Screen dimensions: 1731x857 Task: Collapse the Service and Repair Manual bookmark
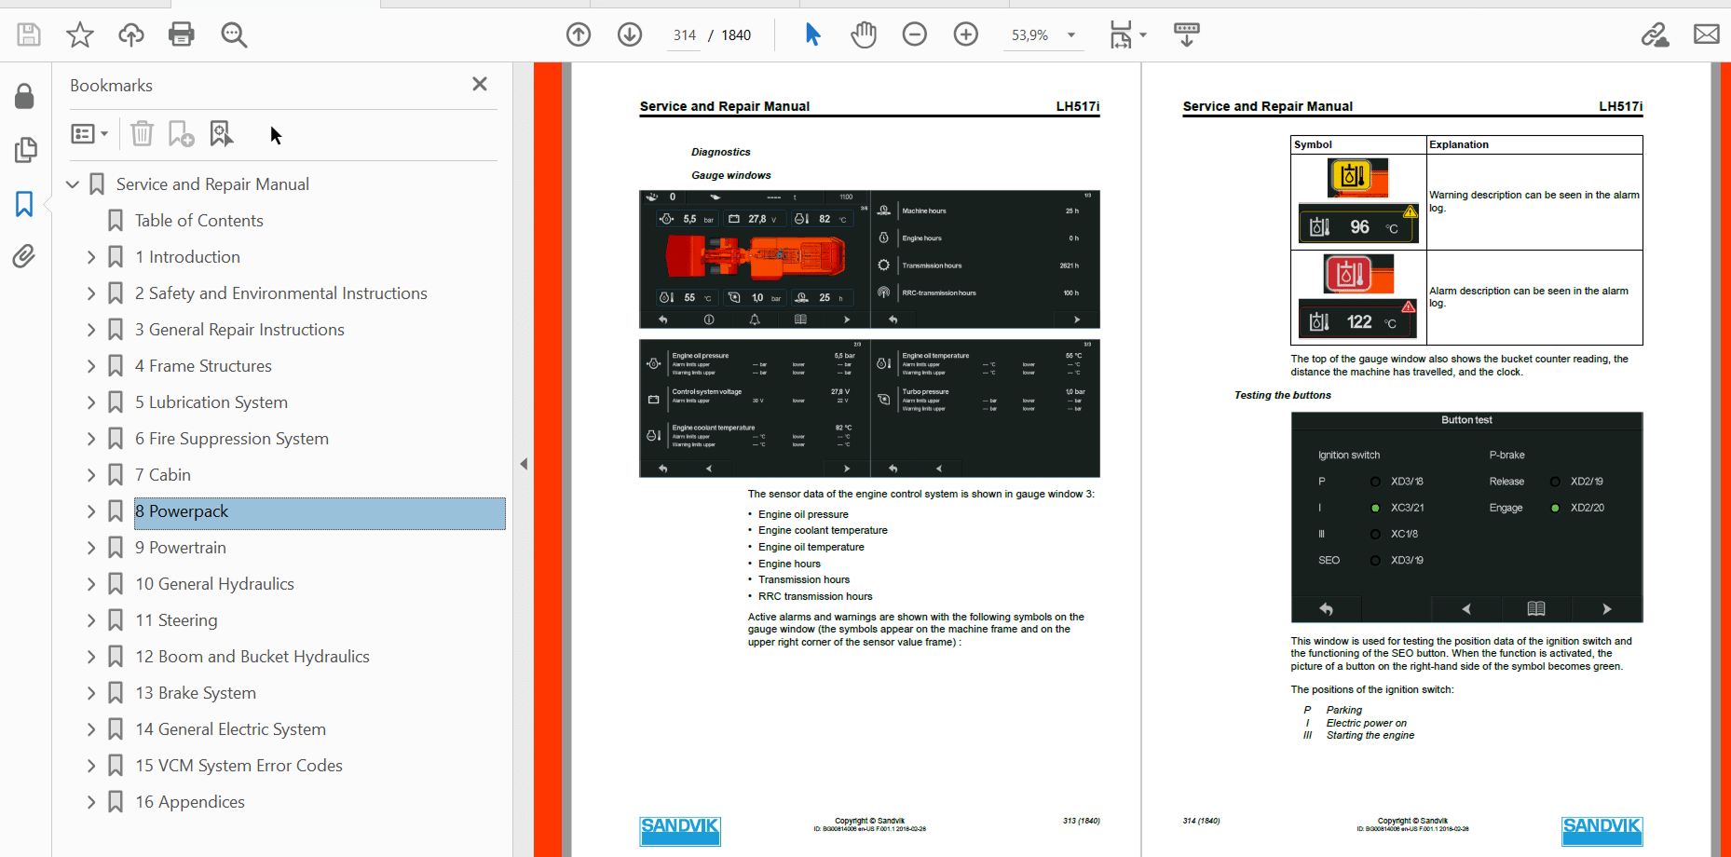point(73,184)
